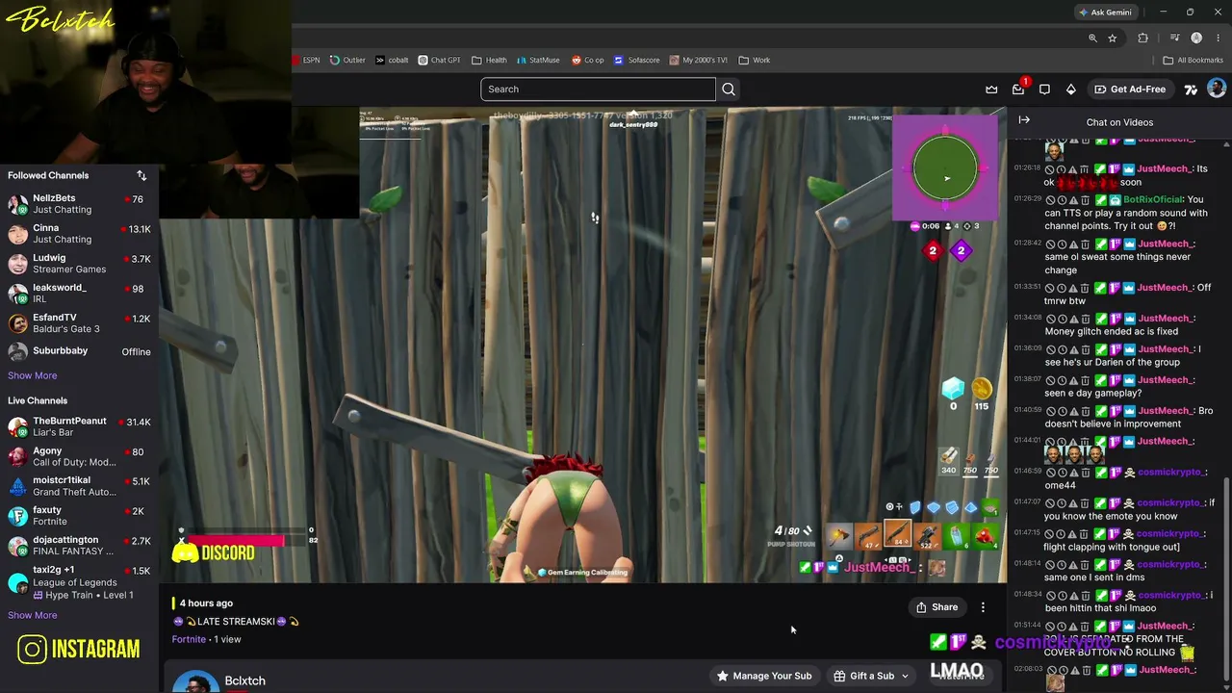This screenshot has width=1232, height=693.
Task: Open the Outlier bookmark
Action: (347, 60)
